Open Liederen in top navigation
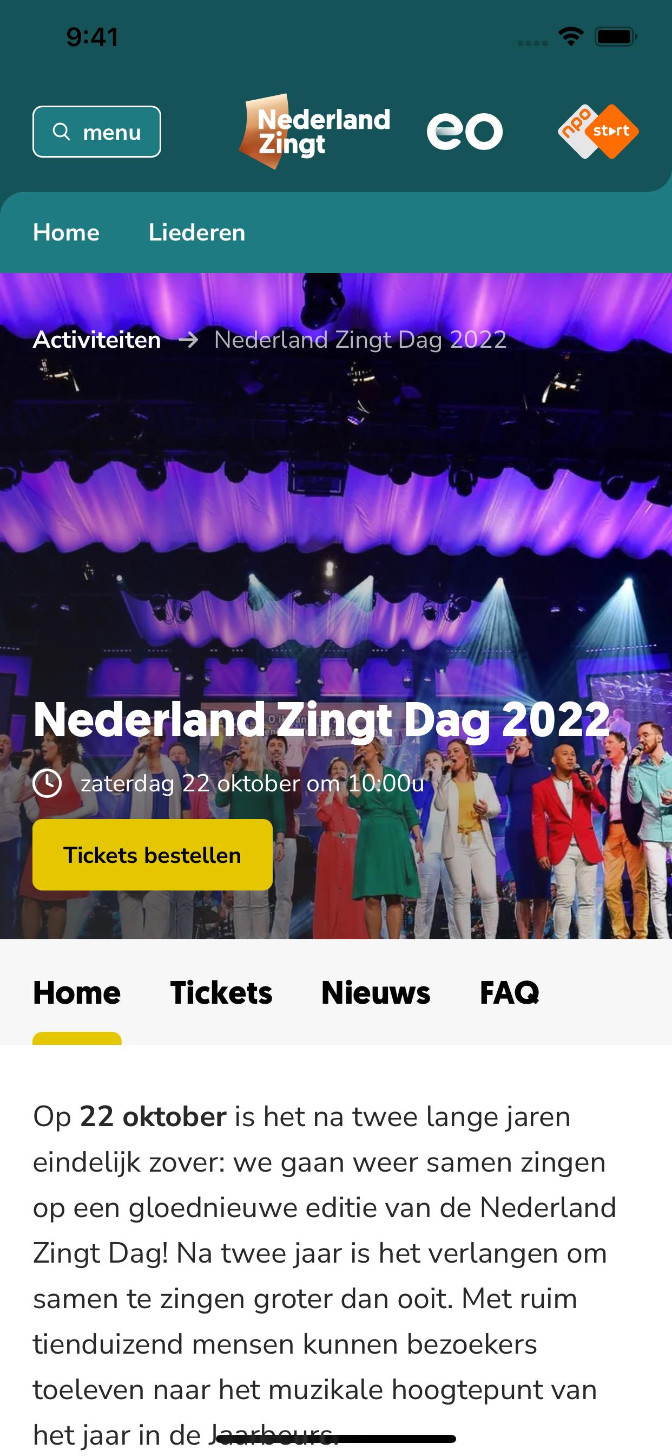 (x=196, y=232)
